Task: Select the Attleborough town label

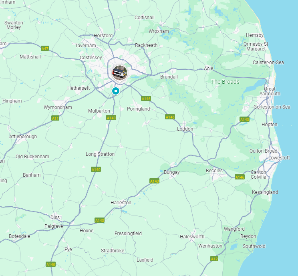Action: click(x=23, y=137)
